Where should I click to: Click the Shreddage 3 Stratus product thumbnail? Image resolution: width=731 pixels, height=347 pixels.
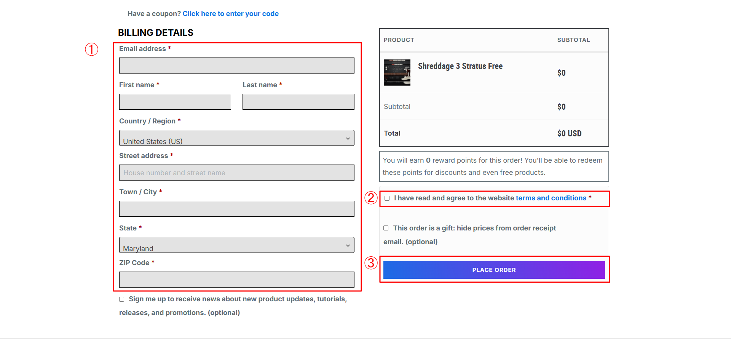tap(397, 73)
